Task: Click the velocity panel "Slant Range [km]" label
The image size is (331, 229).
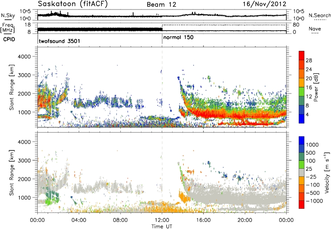Action: (x=12, y=172)
